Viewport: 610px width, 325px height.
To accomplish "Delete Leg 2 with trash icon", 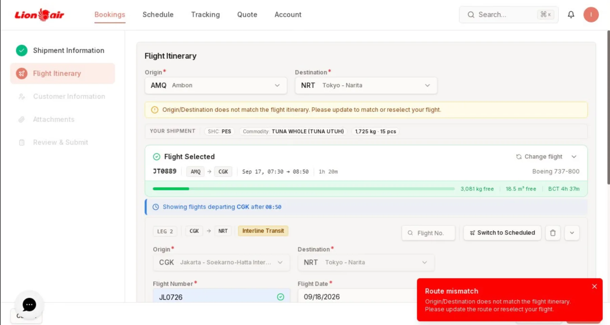I will click(553, 233).
